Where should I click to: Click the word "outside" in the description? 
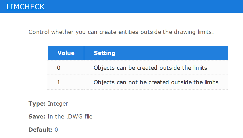151,32
